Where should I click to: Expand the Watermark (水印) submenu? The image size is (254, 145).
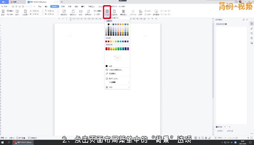click(116, 87)
